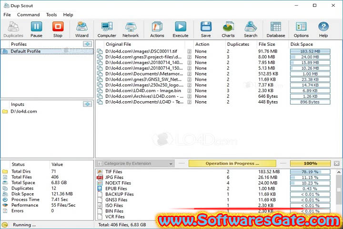Sort by the Action column header
Viewport: 343px width, 229px height.
(202, 44)
